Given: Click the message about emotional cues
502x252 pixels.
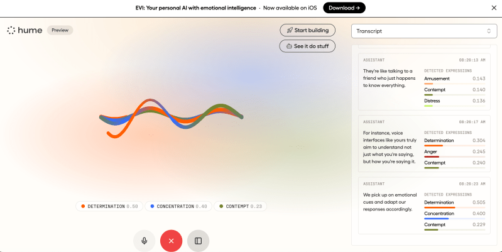Looking at the screenshot, I should (x=390, y=202).
